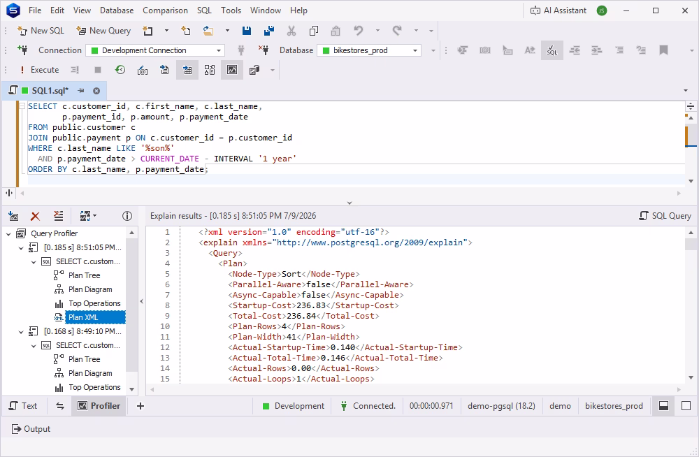The width and height of the screenshot is (699, 457).
Task: Open the Tools menu
Action: (231, 10)
